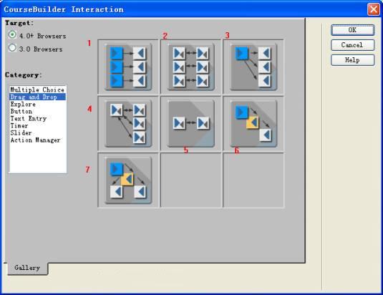Pick the one-to-many one-way drag template

(x=253, y=67)
